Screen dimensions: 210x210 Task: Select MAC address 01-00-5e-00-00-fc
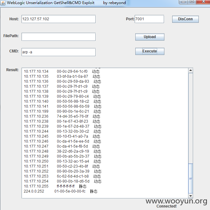tap(70, 191)
